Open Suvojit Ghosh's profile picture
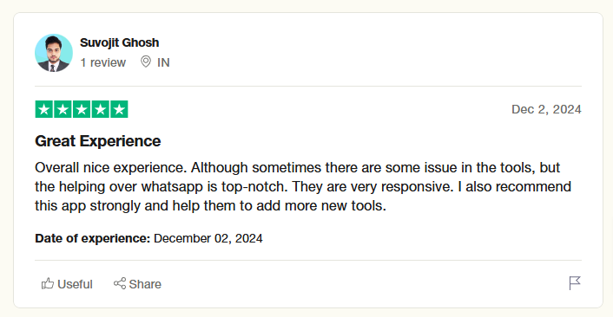The image size is (613, 317). click(x=54, y=53)
